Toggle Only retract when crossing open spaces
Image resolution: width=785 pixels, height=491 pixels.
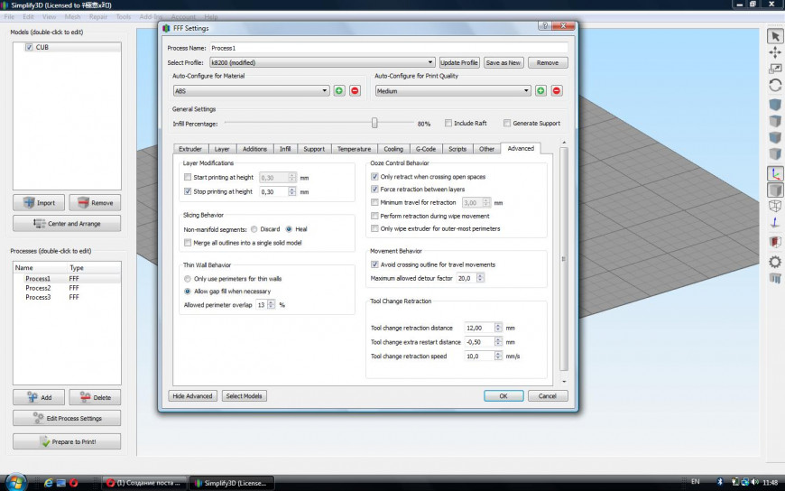[x=374, y=176]
